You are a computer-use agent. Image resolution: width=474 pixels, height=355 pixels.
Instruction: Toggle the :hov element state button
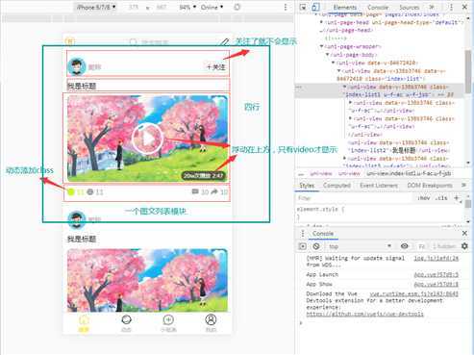[423, 198]
